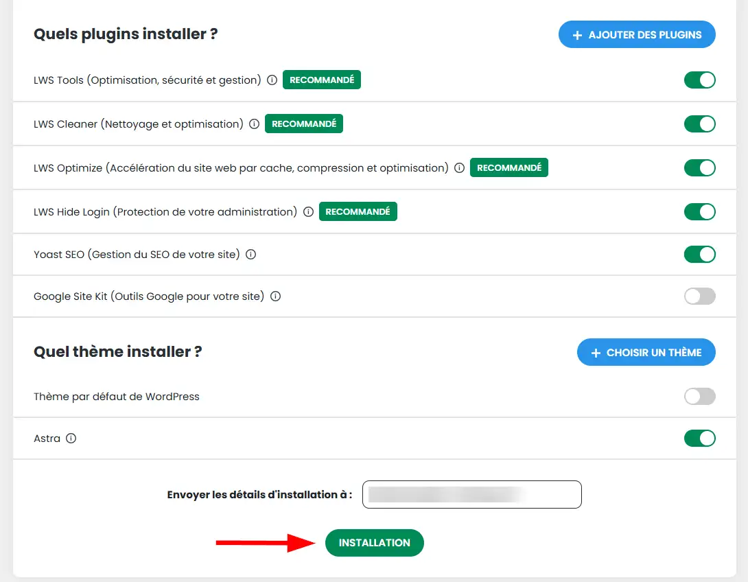Enable the WordPress default theme toggle

(700, 397)
